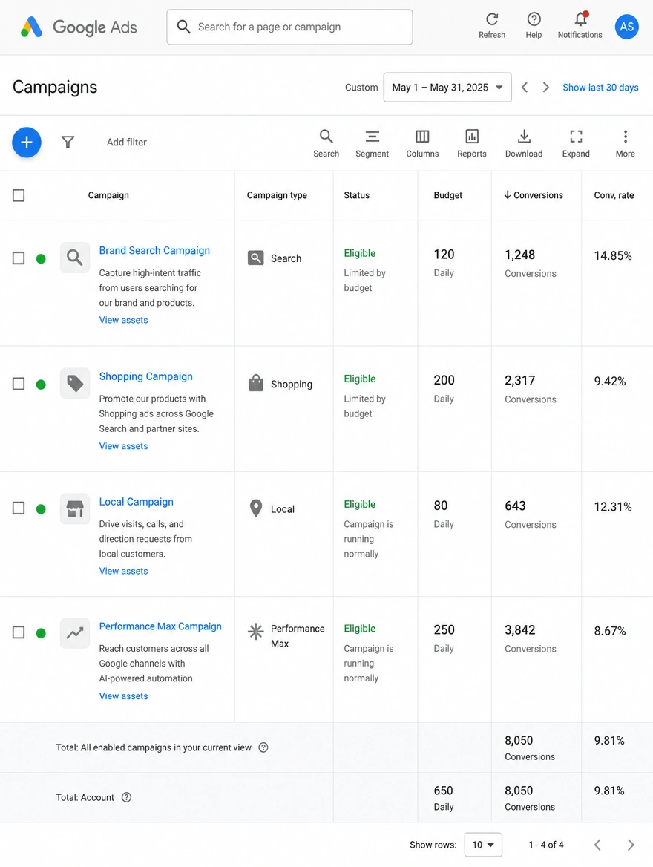Click green status dot of Performance Max Campaign
Viewport: 653px width, 867px height.
(x=41, y=633)
